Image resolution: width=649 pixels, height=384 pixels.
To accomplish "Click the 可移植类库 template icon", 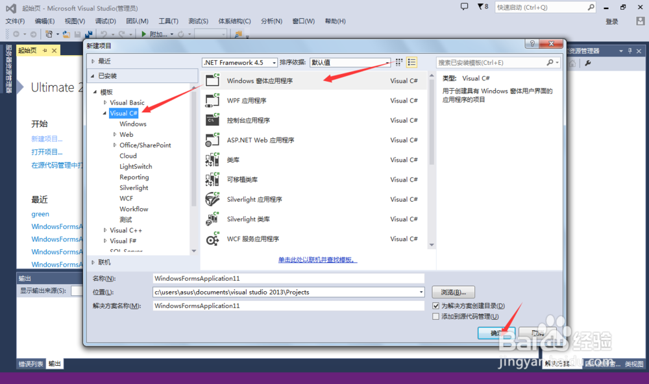I will [212, 179].
